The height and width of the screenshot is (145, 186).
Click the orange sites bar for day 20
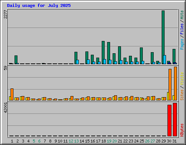[116, 98]
